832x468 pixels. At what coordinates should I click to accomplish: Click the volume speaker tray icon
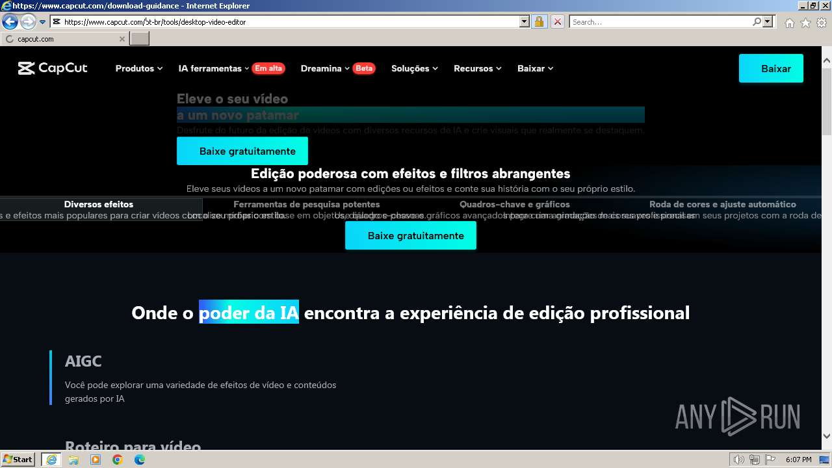739,460
